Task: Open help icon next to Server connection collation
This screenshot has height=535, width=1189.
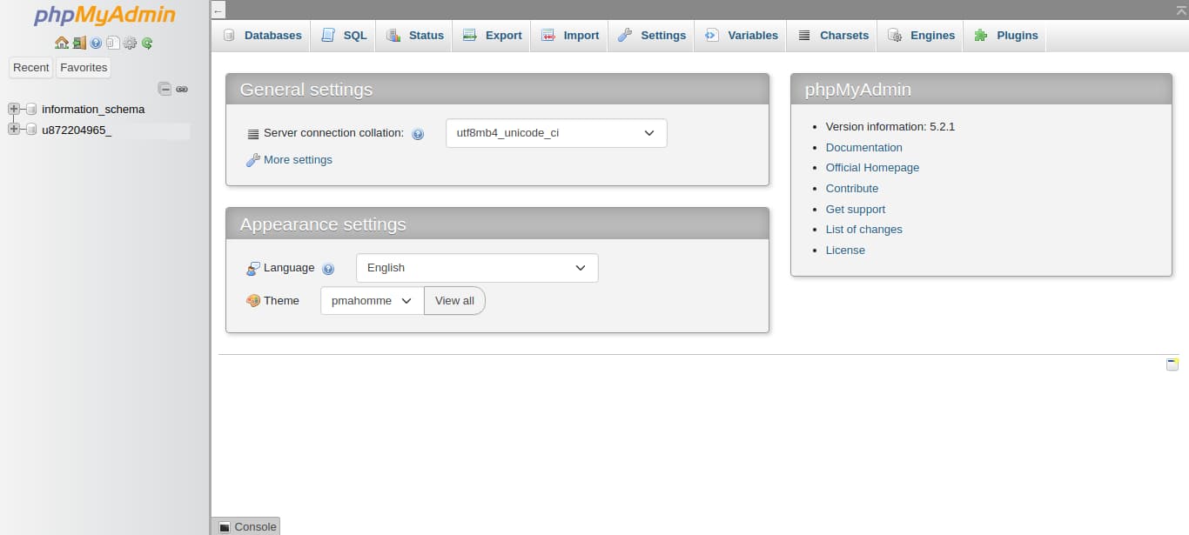Action: (418, 134)
